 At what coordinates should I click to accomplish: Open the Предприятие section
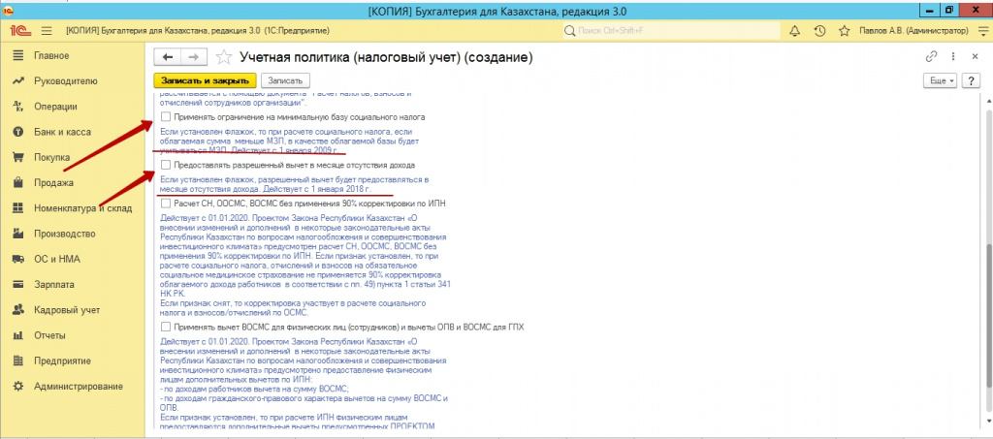click(62, 361)
